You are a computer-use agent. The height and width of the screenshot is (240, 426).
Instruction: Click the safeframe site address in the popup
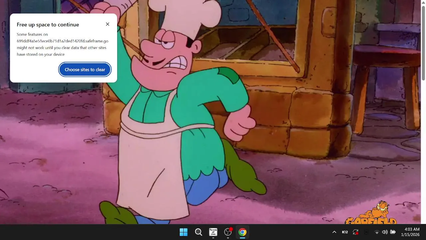pos(63,41)
